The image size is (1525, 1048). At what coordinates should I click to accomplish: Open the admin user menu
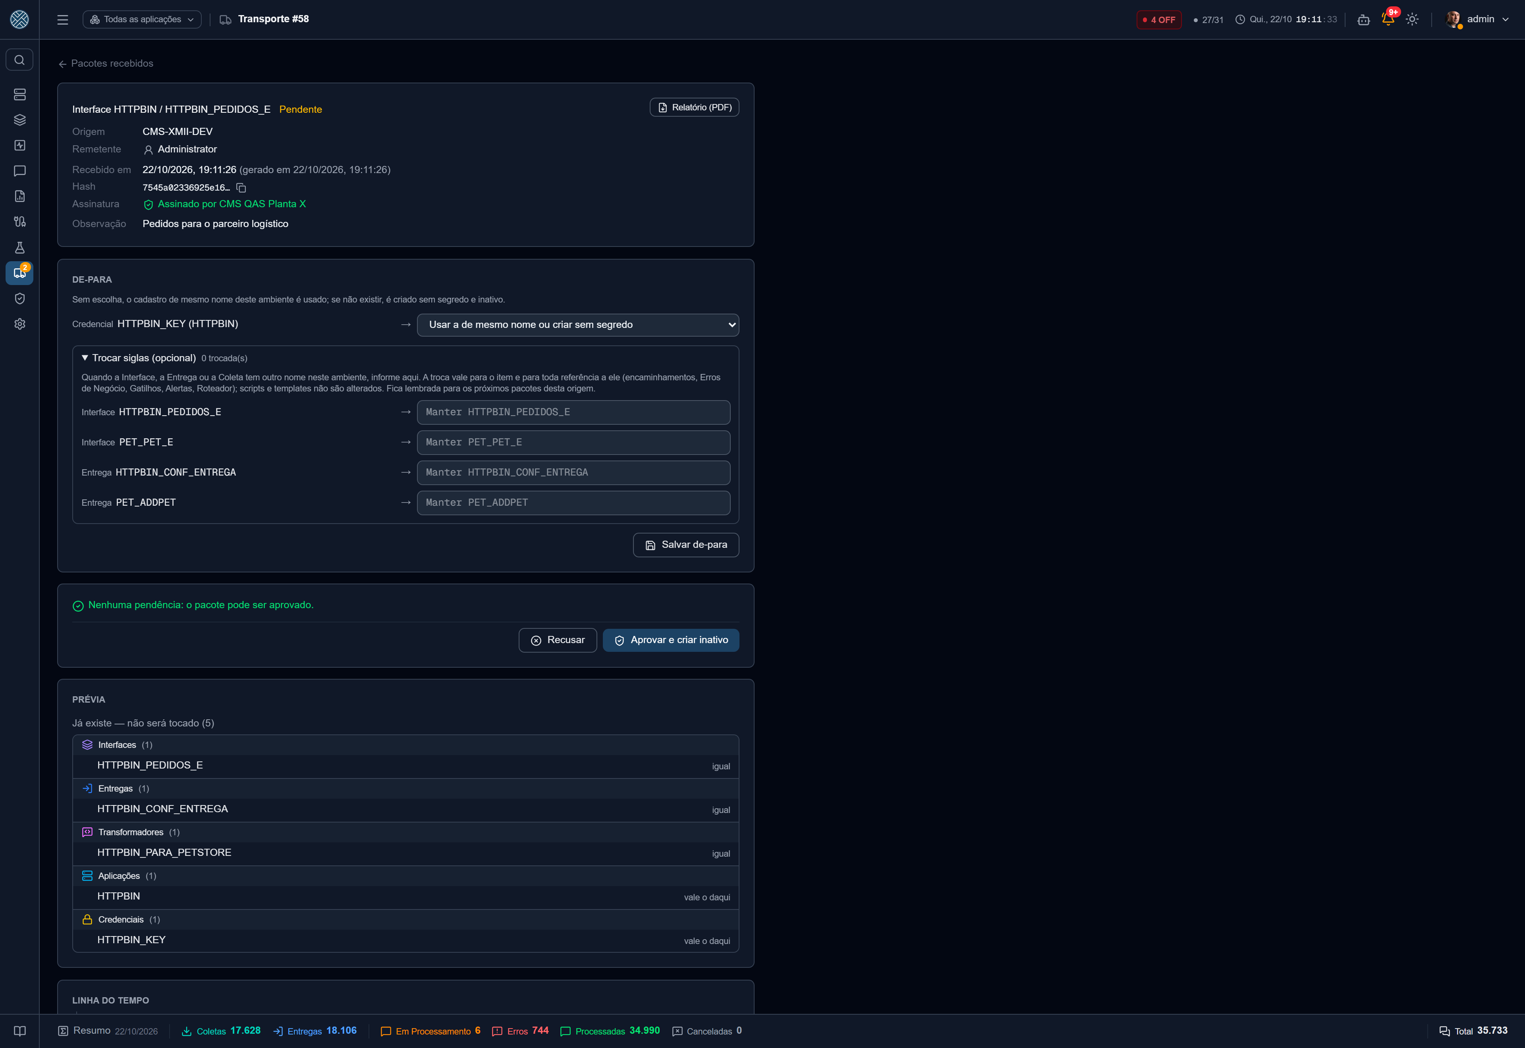tap(1478, 20)
